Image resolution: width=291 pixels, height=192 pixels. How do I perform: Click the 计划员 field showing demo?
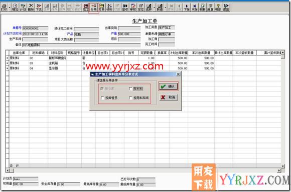(26, 179)
